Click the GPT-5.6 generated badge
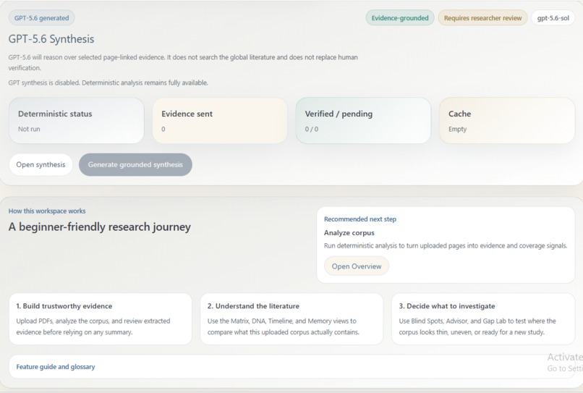The image size is (583, 393). [x=42, y=18]
